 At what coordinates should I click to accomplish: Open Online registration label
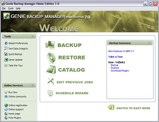(x=18, y=105)
